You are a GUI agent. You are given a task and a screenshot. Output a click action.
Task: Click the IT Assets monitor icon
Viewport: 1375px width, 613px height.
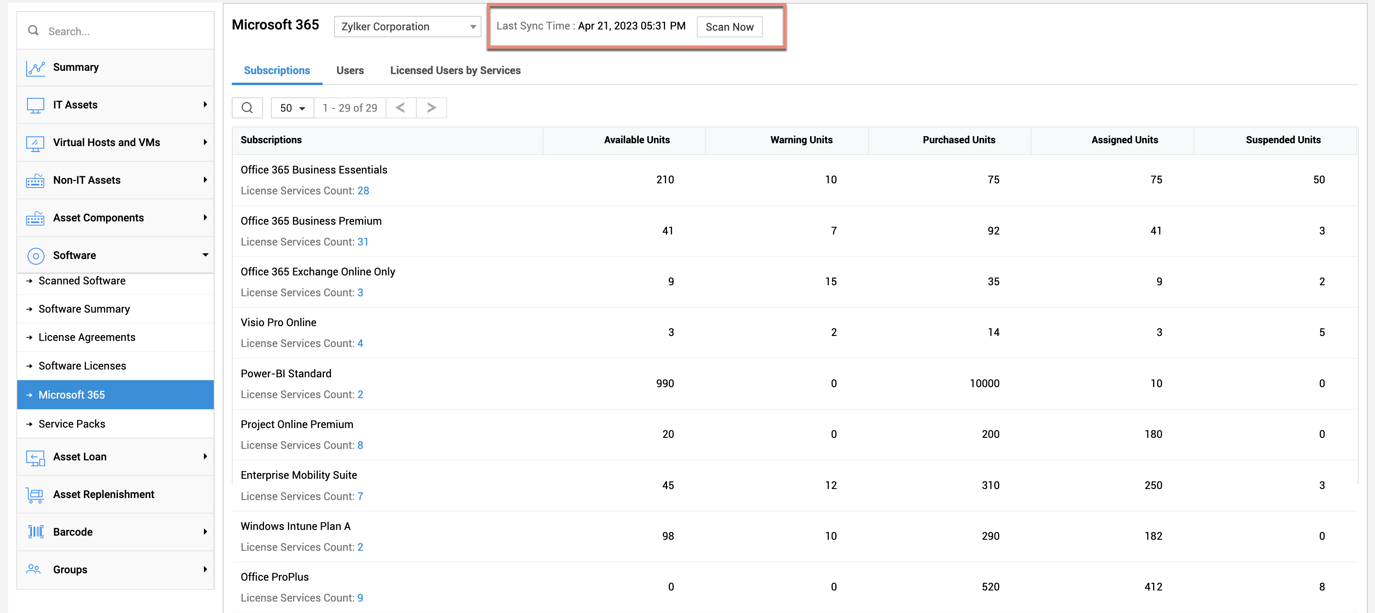35,105
